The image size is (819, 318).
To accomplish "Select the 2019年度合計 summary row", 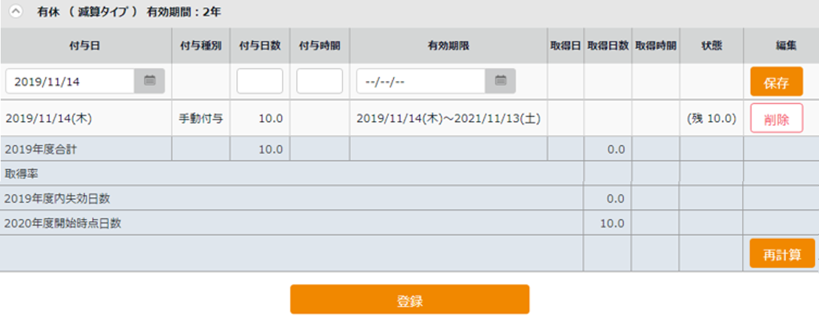I will click(x=409, y=150).
